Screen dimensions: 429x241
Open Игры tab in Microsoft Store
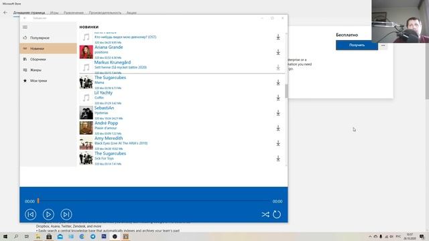tap(54, 13)
